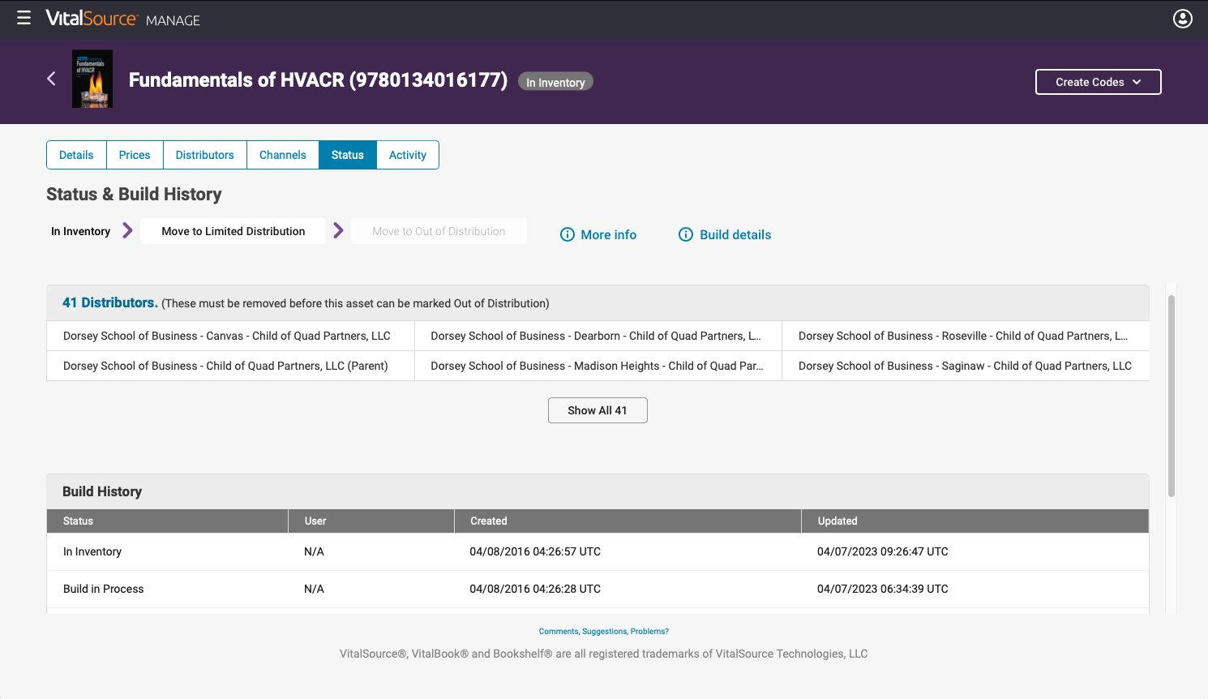Viewport: 1208px width, 699px height.
Task: Click the VitalSource Manage logo
Action: (122, 19)
